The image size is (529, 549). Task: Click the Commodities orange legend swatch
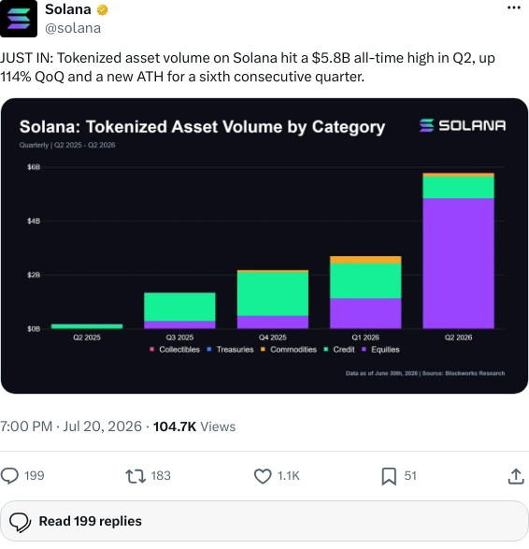click(263, 349)
